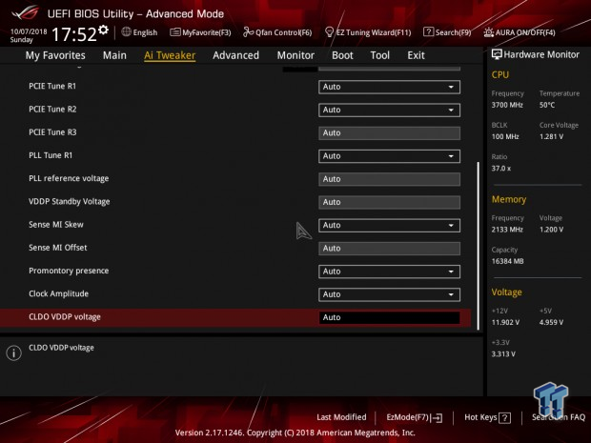Expand the Sense MI Skew dropdown
Viewport: 591px width, 443px height.
[x=389, y=225]
